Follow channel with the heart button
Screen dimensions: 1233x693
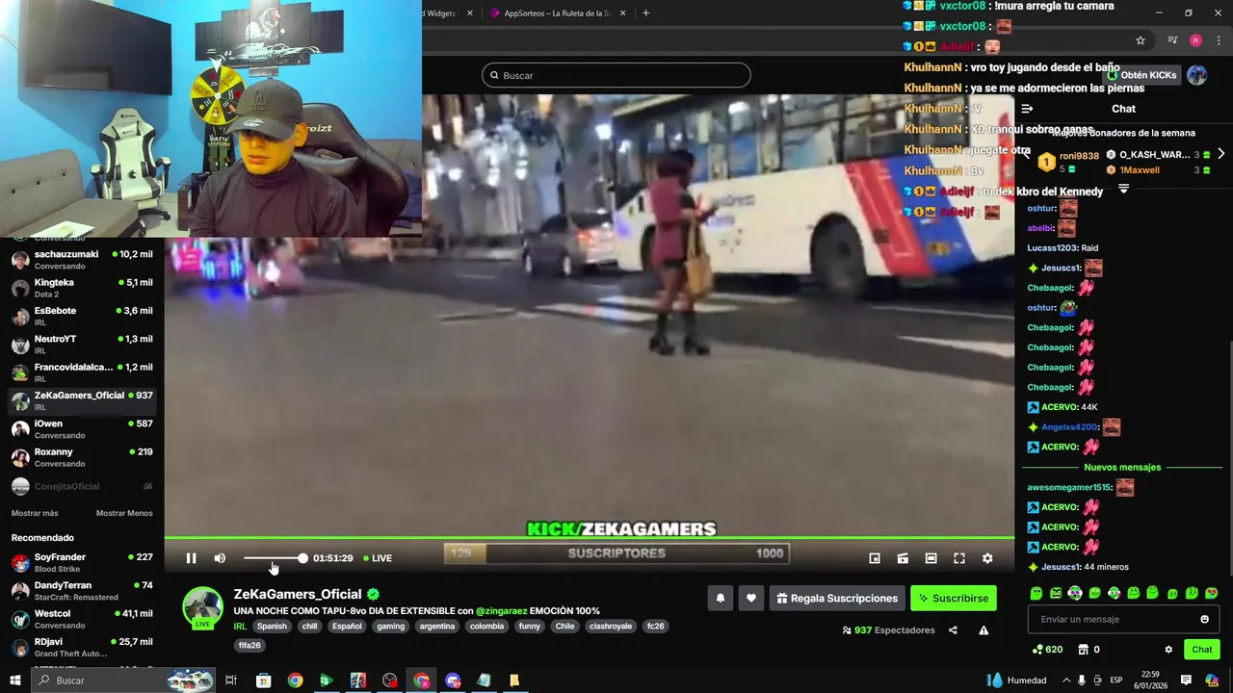(x=751, y=598)
